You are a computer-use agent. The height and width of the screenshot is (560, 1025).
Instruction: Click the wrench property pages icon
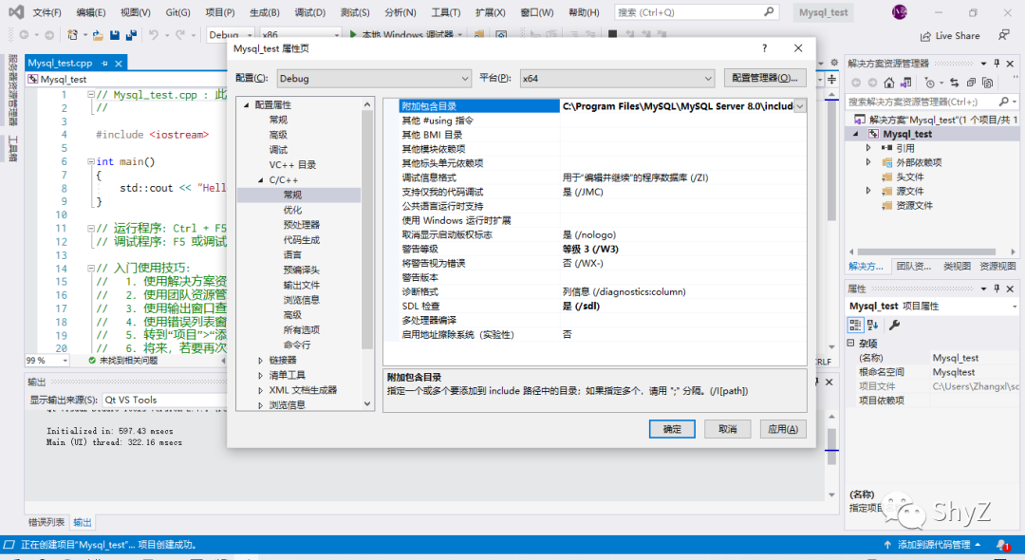894,325
